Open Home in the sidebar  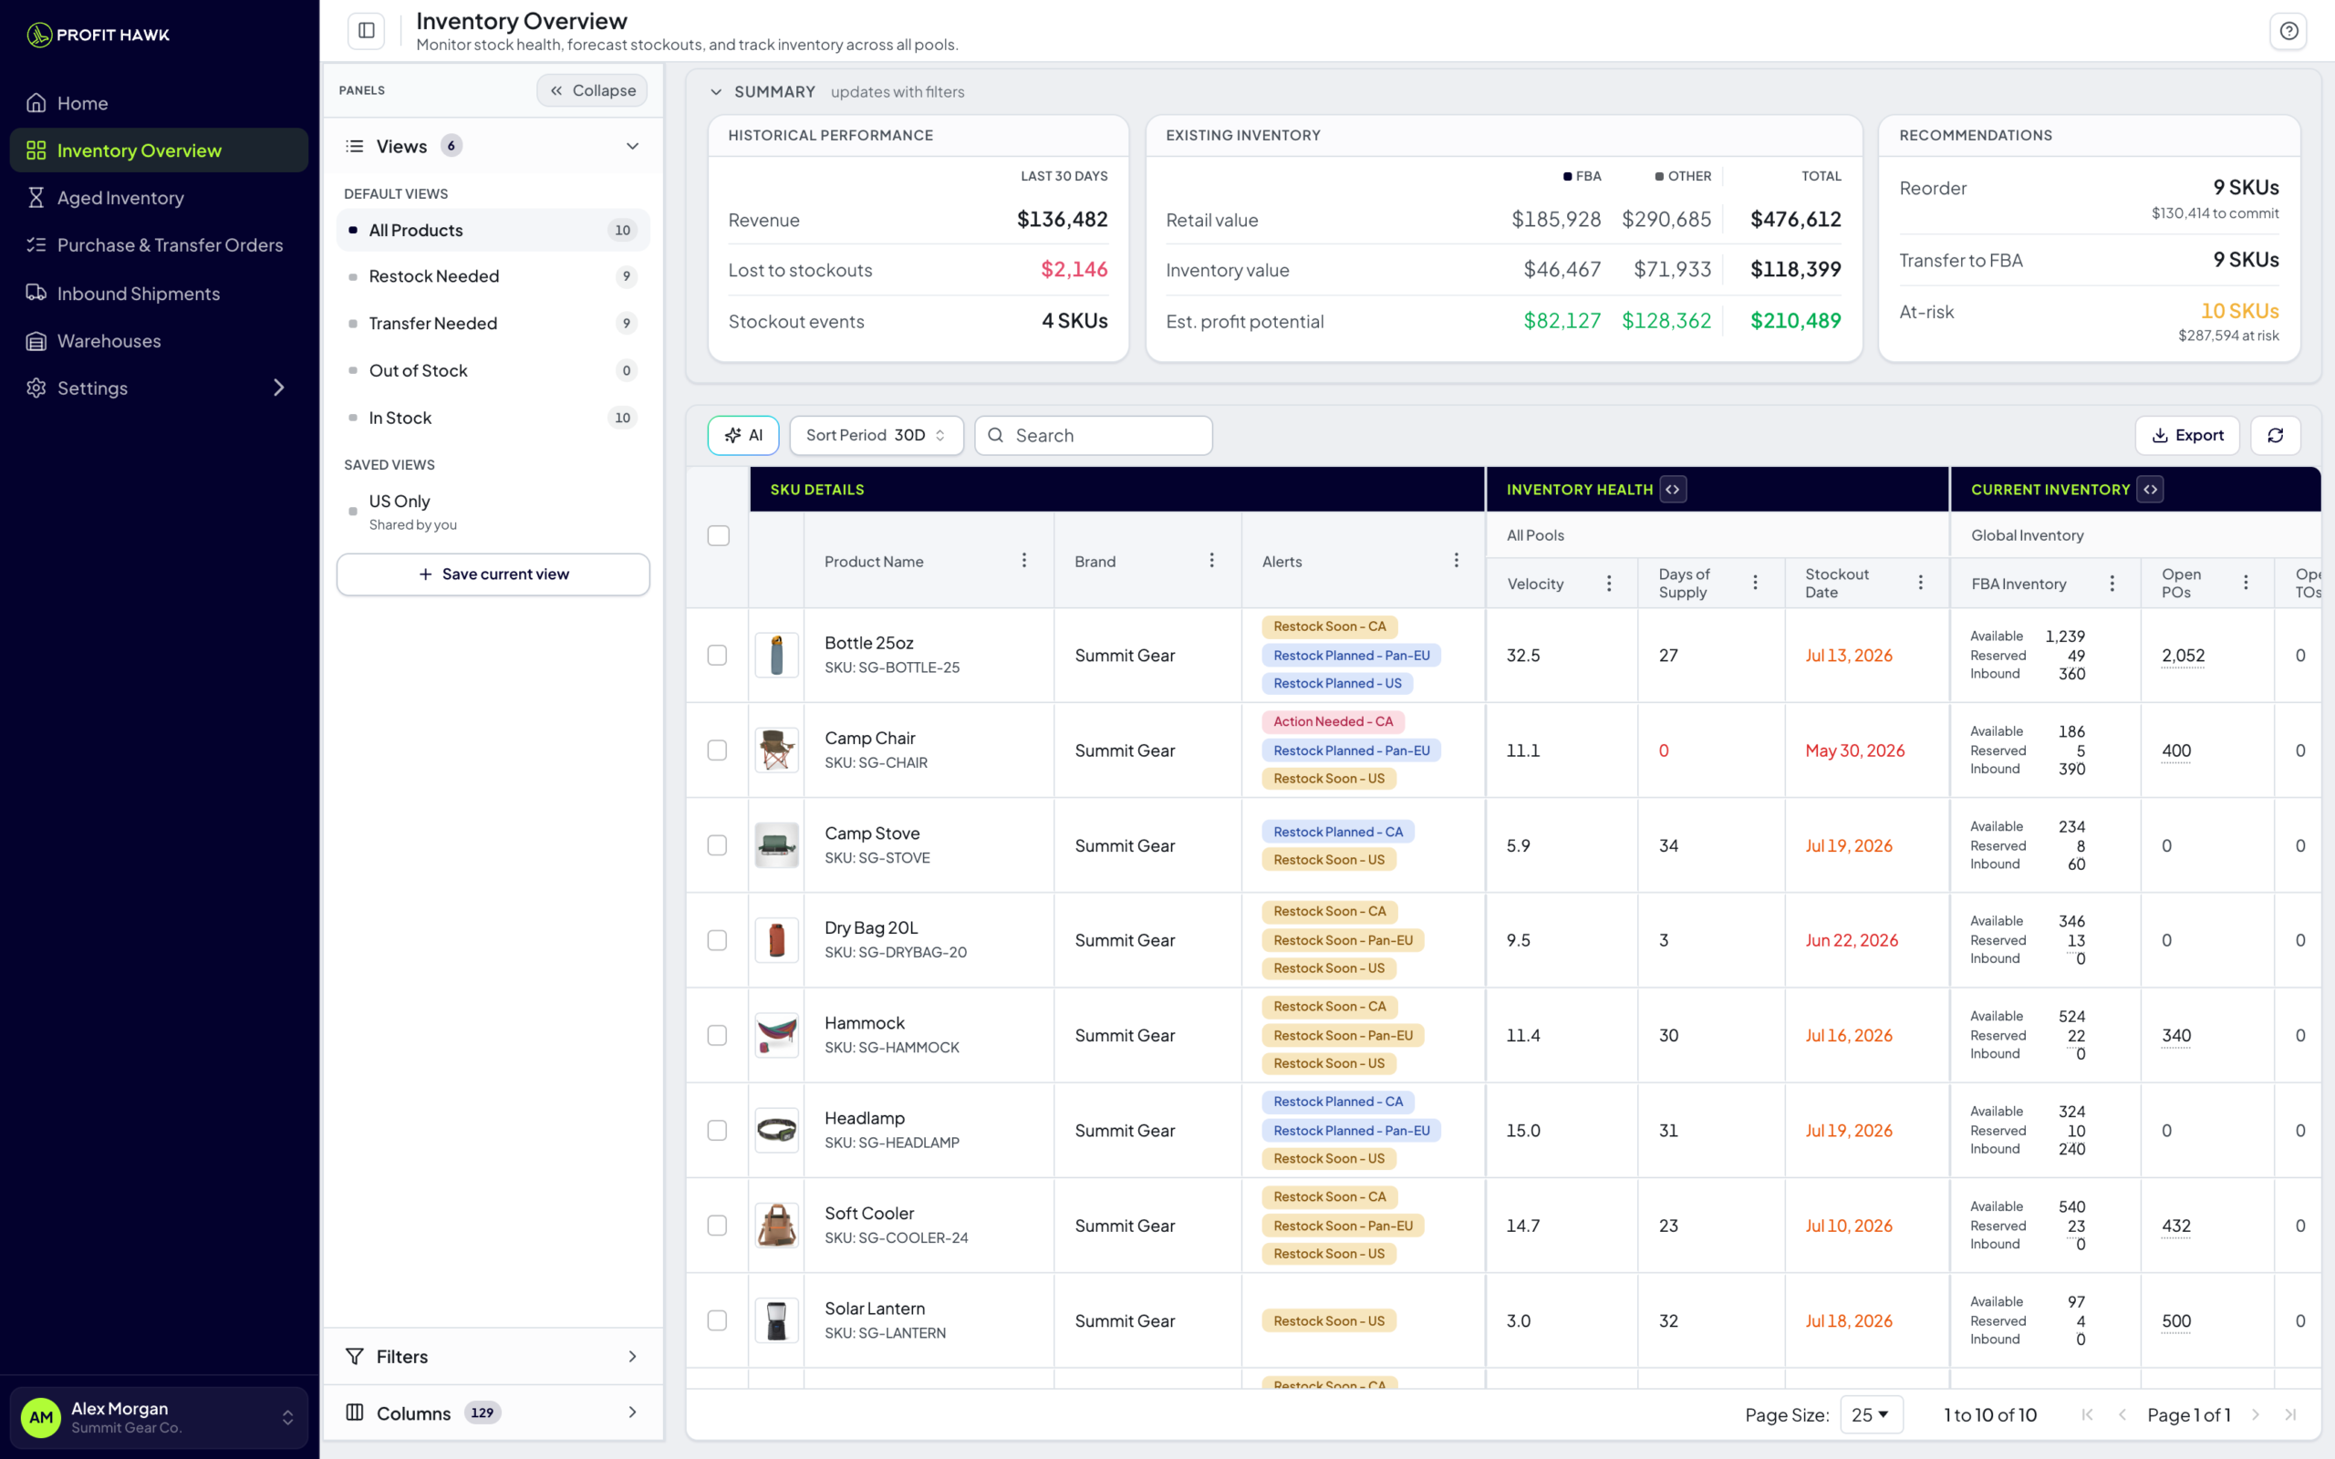[x=160, y=103]
